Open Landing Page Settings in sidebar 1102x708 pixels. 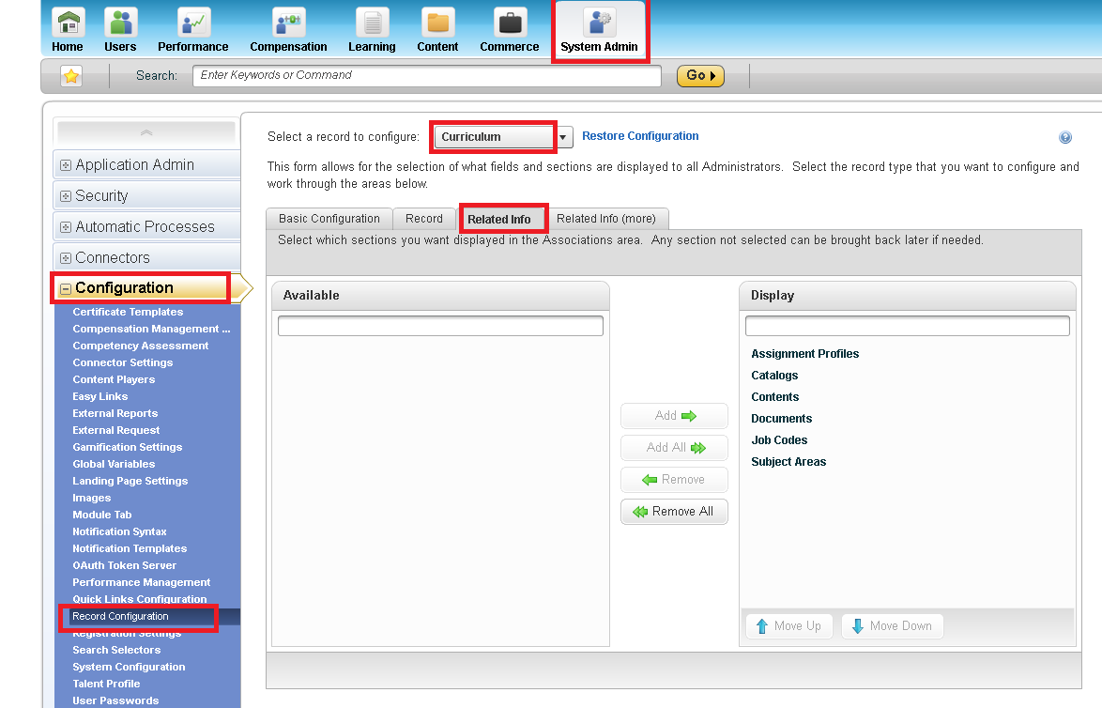130,481
